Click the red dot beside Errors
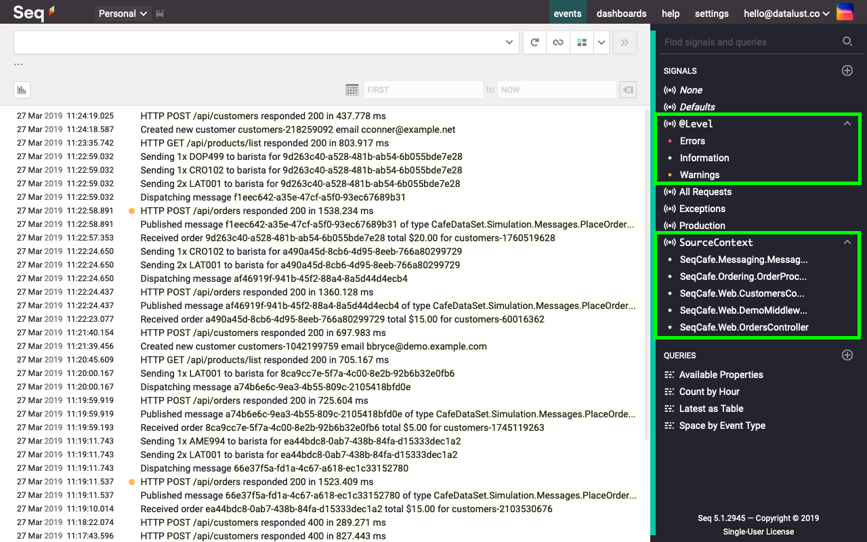 [670, 141]
